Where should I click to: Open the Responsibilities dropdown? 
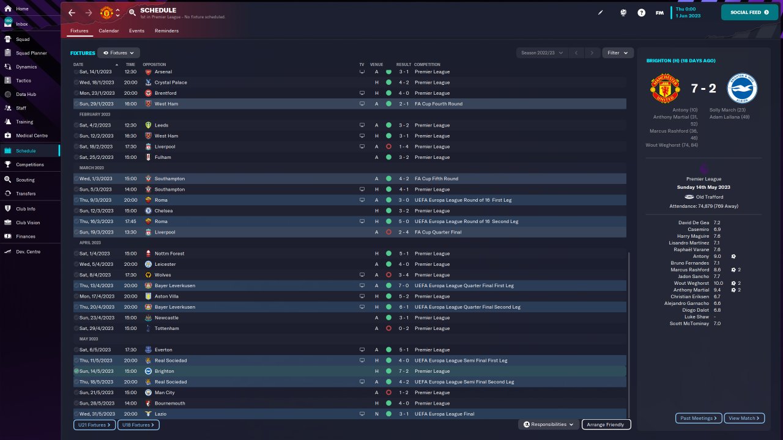[x=549, y=425]
